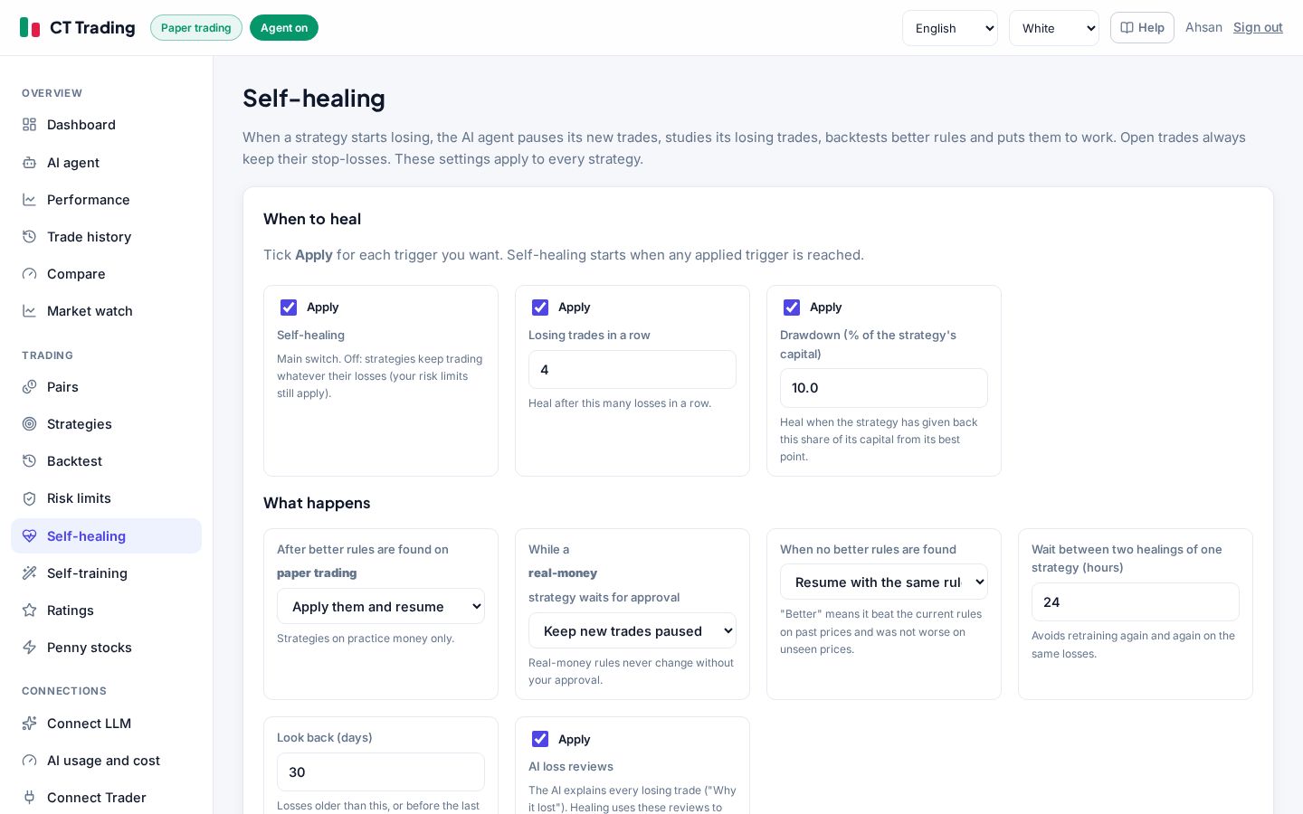
Task: Click the Losing trades in a row field
Action: pyautogui.click(x=632, y=369)
